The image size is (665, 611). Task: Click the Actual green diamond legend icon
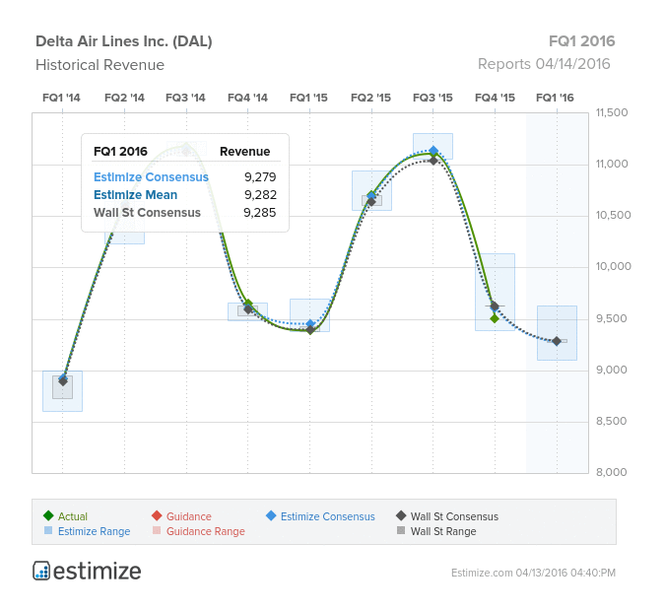pyautogui.click(x=48, y=515)
